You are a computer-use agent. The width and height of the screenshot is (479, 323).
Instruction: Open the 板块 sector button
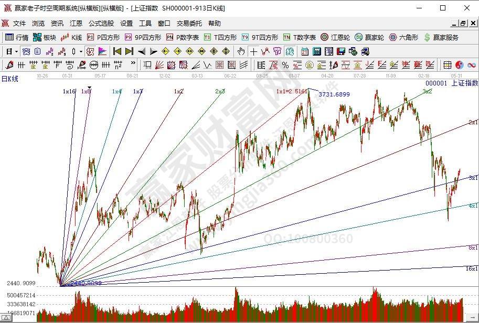click(44, 37)
